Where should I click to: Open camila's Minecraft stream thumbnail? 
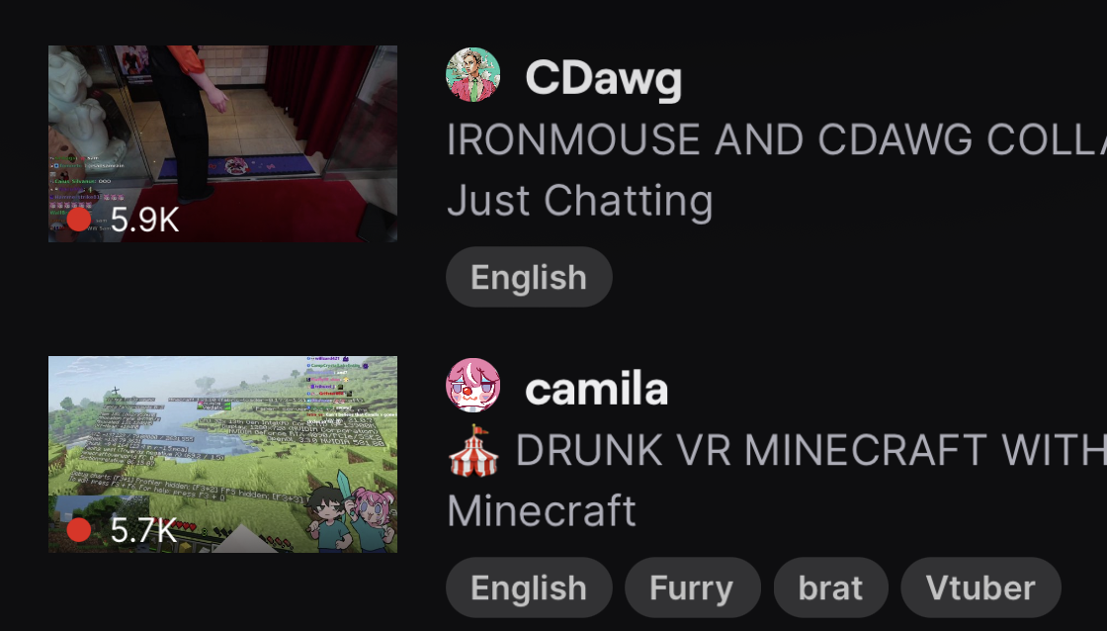point(222,454)
